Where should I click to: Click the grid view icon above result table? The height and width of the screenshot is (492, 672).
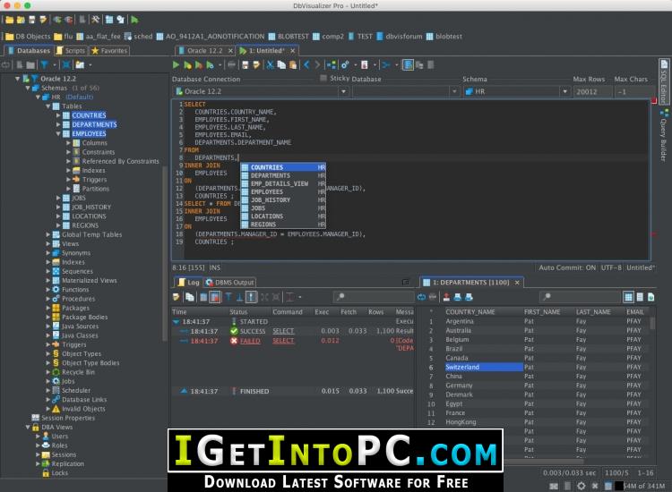[x=628, y=297]
